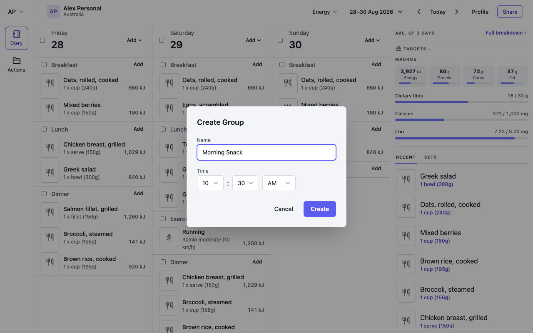Expand the AP account switcher
533x333 pixels.
(16, 12)
